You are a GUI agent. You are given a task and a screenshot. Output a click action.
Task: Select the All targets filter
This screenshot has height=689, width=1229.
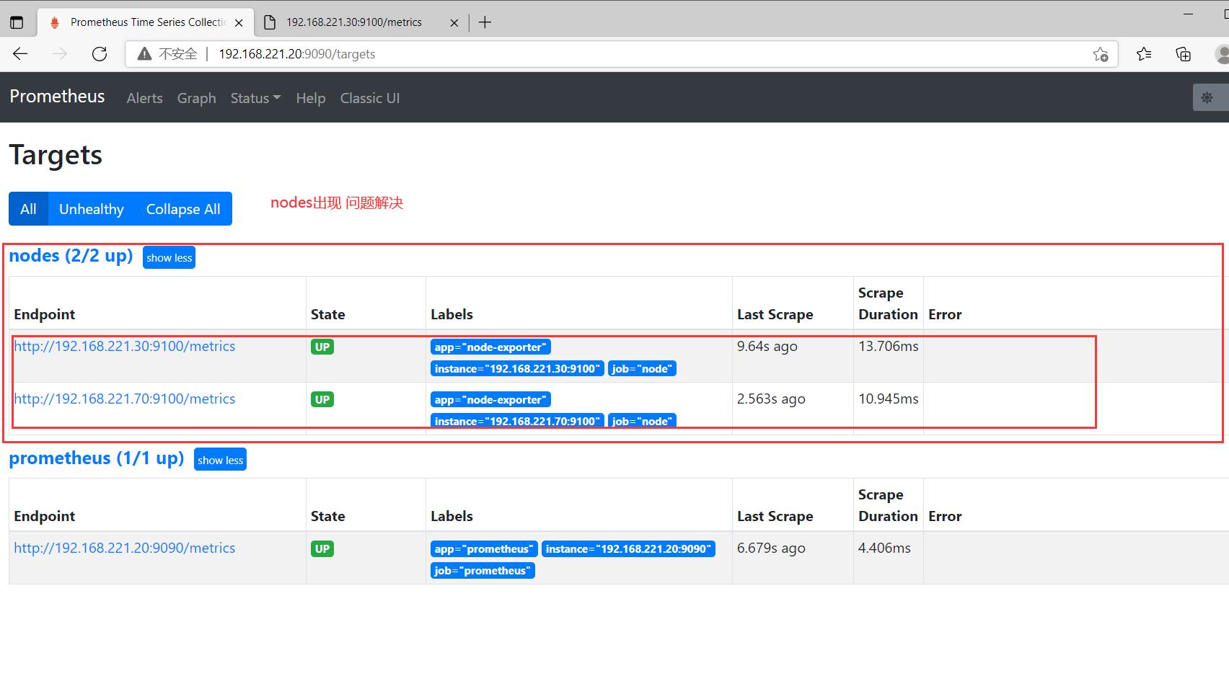pyautogui.click(x=28, y=209)
